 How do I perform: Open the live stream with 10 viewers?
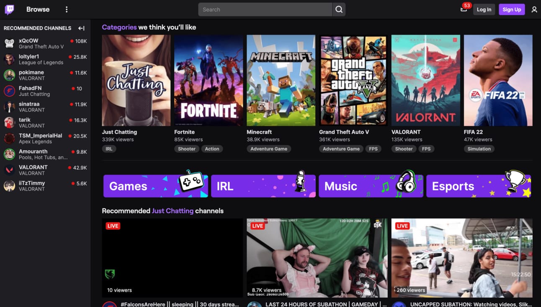[x=173, y=258]
